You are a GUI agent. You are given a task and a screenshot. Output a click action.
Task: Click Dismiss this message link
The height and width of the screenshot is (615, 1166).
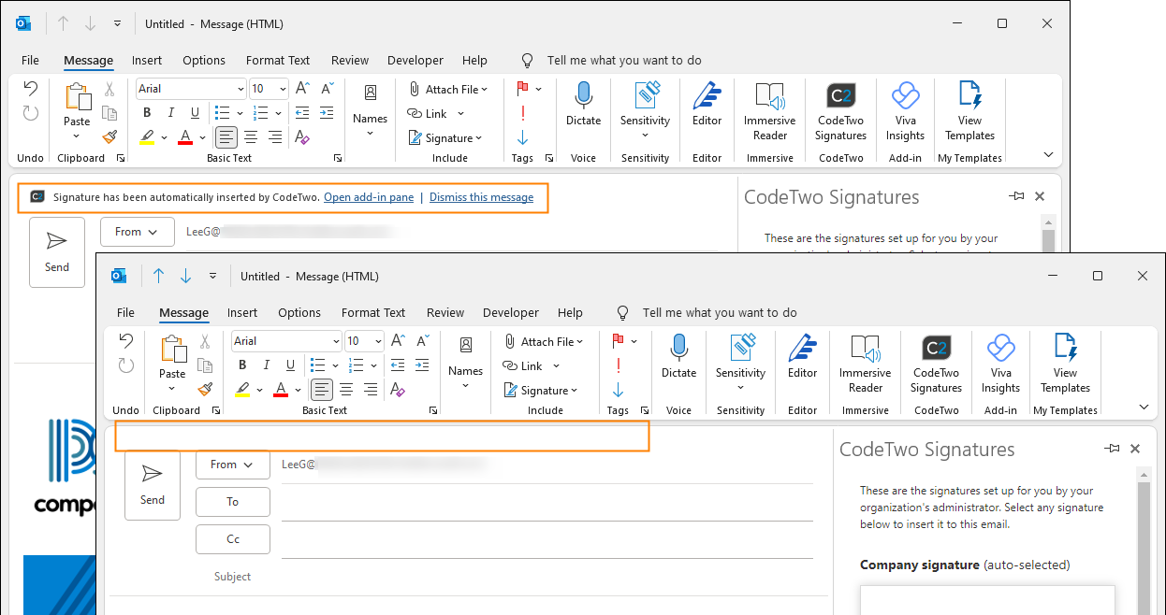pyautogui.click(x=481, y=197)
